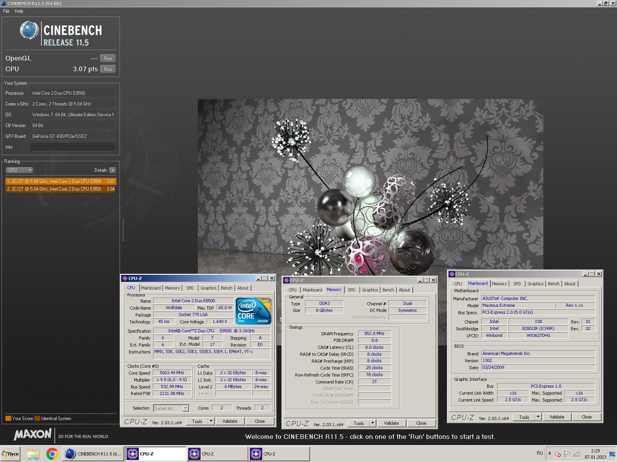Show hidden tray icons arrow
Viewport: 617px width, 462px height.
[550, 454]
